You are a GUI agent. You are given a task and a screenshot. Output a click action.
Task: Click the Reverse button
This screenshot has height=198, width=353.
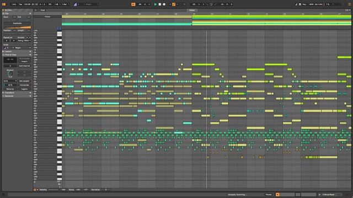[x=10, y=89]
